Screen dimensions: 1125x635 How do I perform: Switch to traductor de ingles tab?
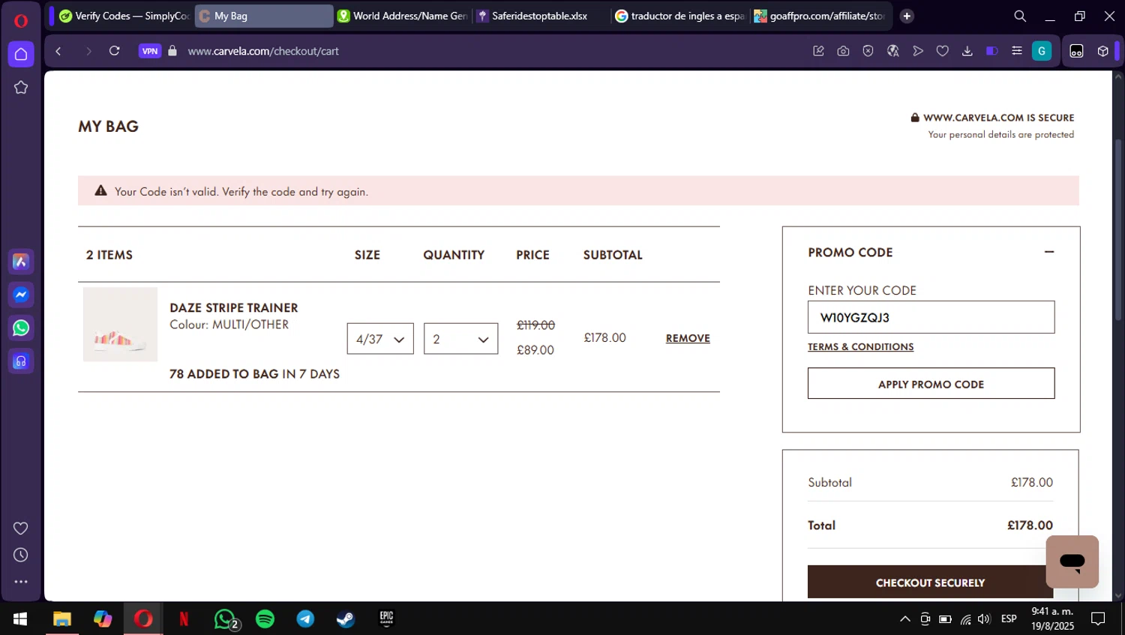[679, 16]
